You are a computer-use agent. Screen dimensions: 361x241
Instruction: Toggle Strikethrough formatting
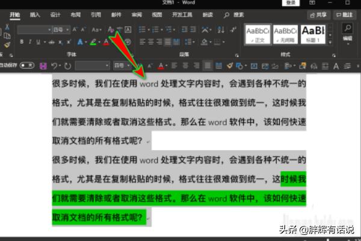52,42
